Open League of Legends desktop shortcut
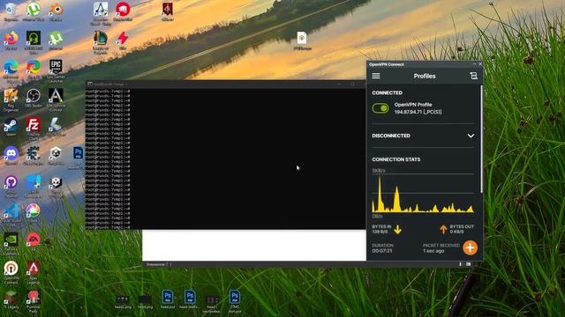 pyautogui.click(x=100, y=42)
